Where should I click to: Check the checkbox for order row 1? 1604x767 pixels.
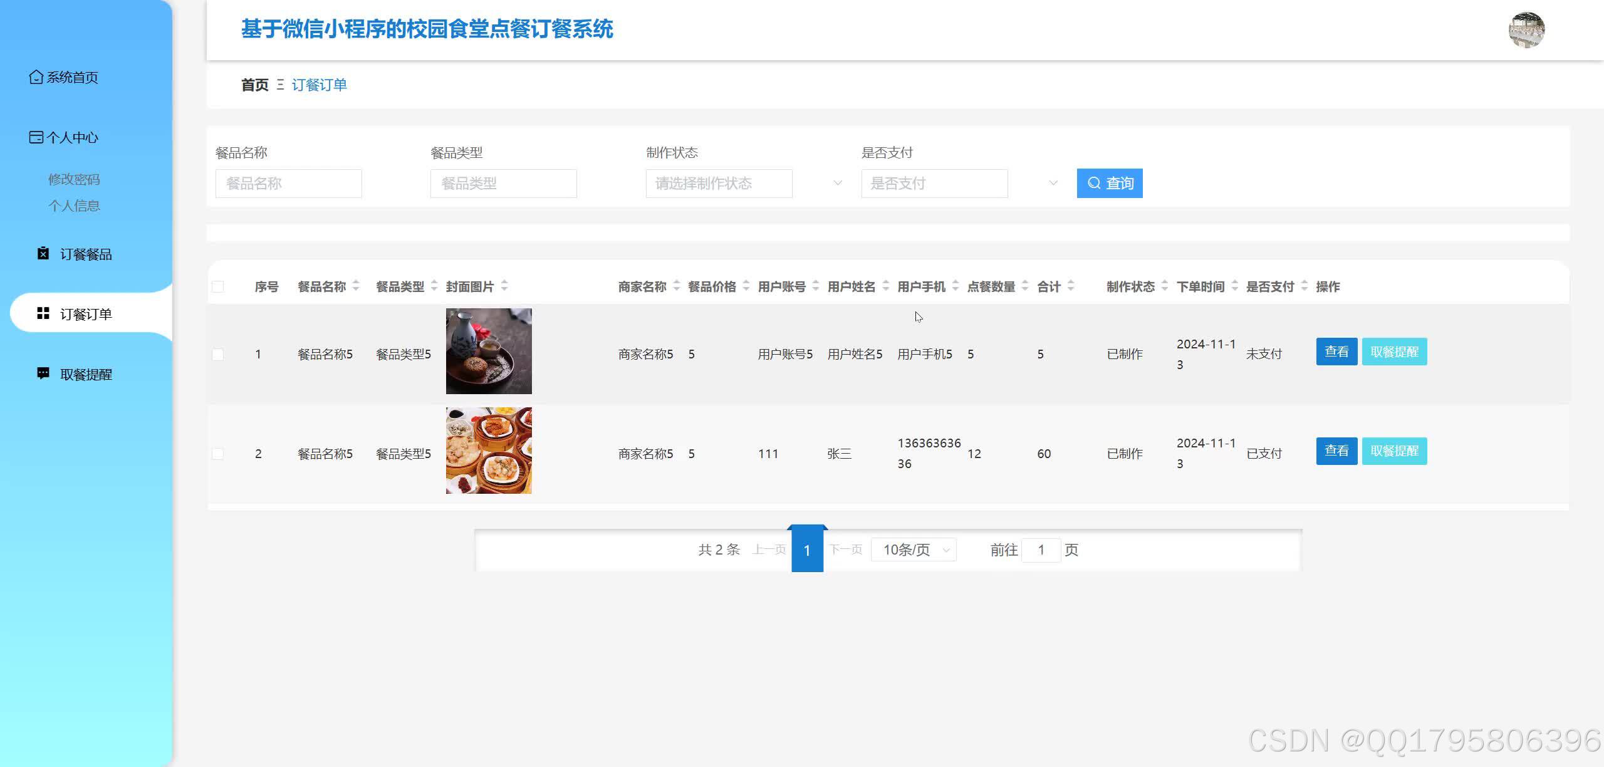click(218, 354)
